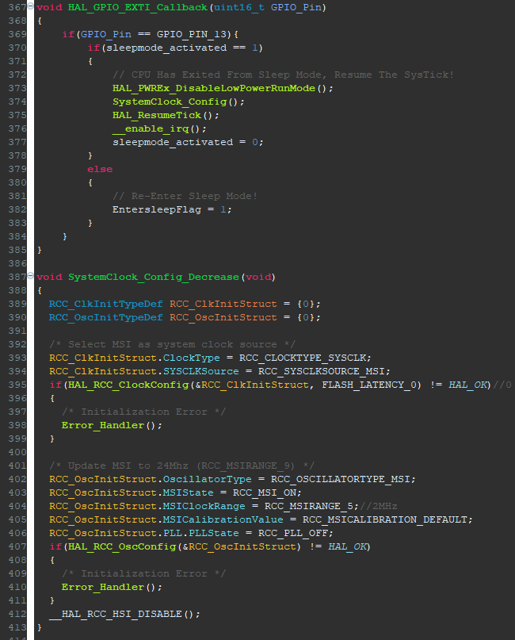
Task: Click the MSIClockRange member
Action: click(204, 506)
